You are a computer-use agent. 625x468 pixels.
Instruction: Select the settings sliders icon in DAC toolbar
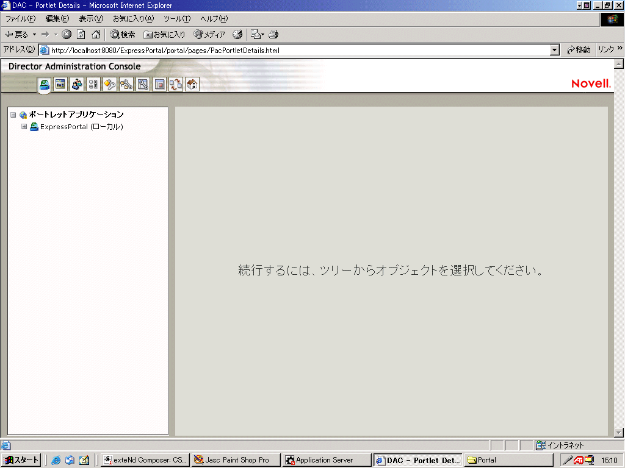click(x=93, y=84)
